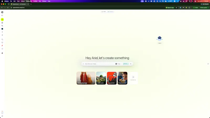Open the Edit menu
This screenshot has width=210, height=118.
(14, 1)
